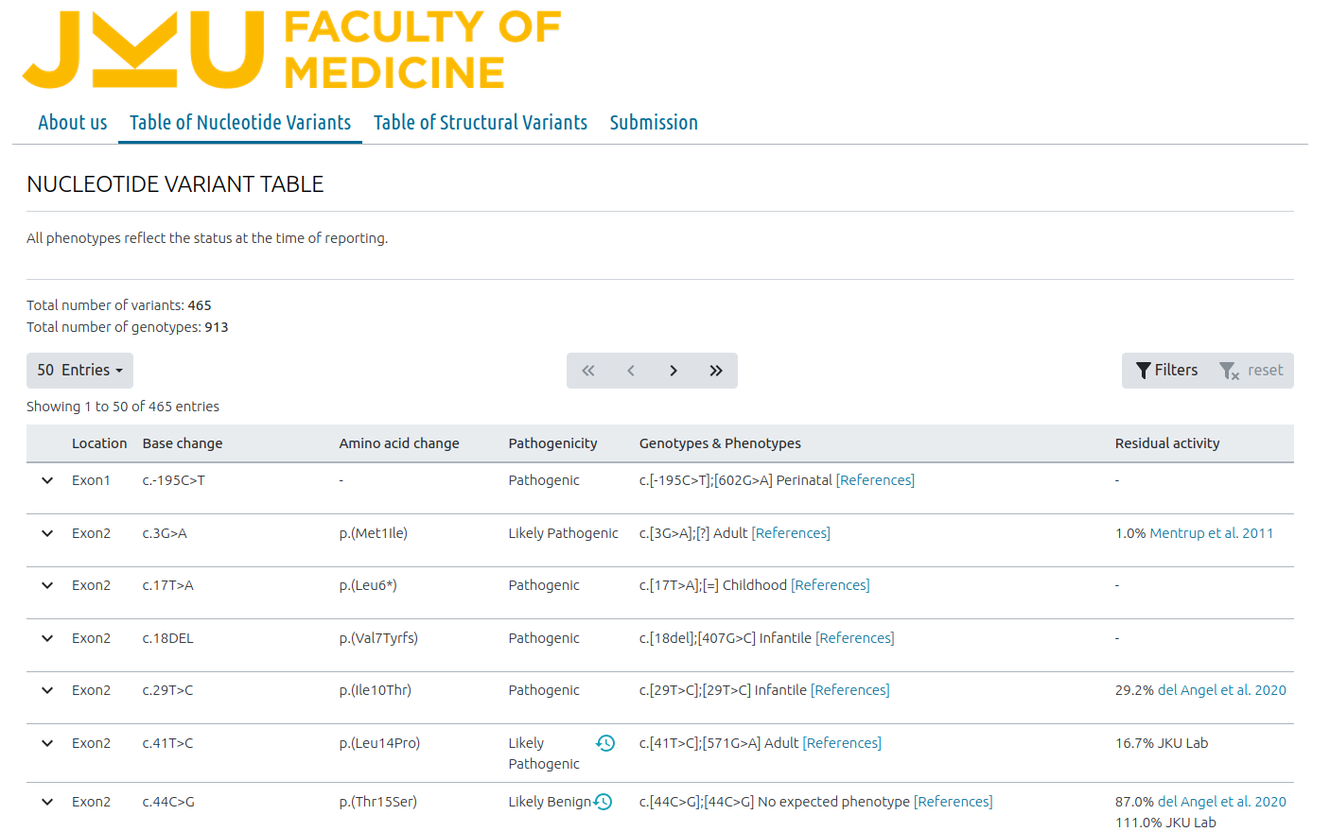Image resolution: width=1330 pixels, height=832 pixels.
Task: Click the JKU Faculty of Medicine logo
Action: tap(291, 50)
